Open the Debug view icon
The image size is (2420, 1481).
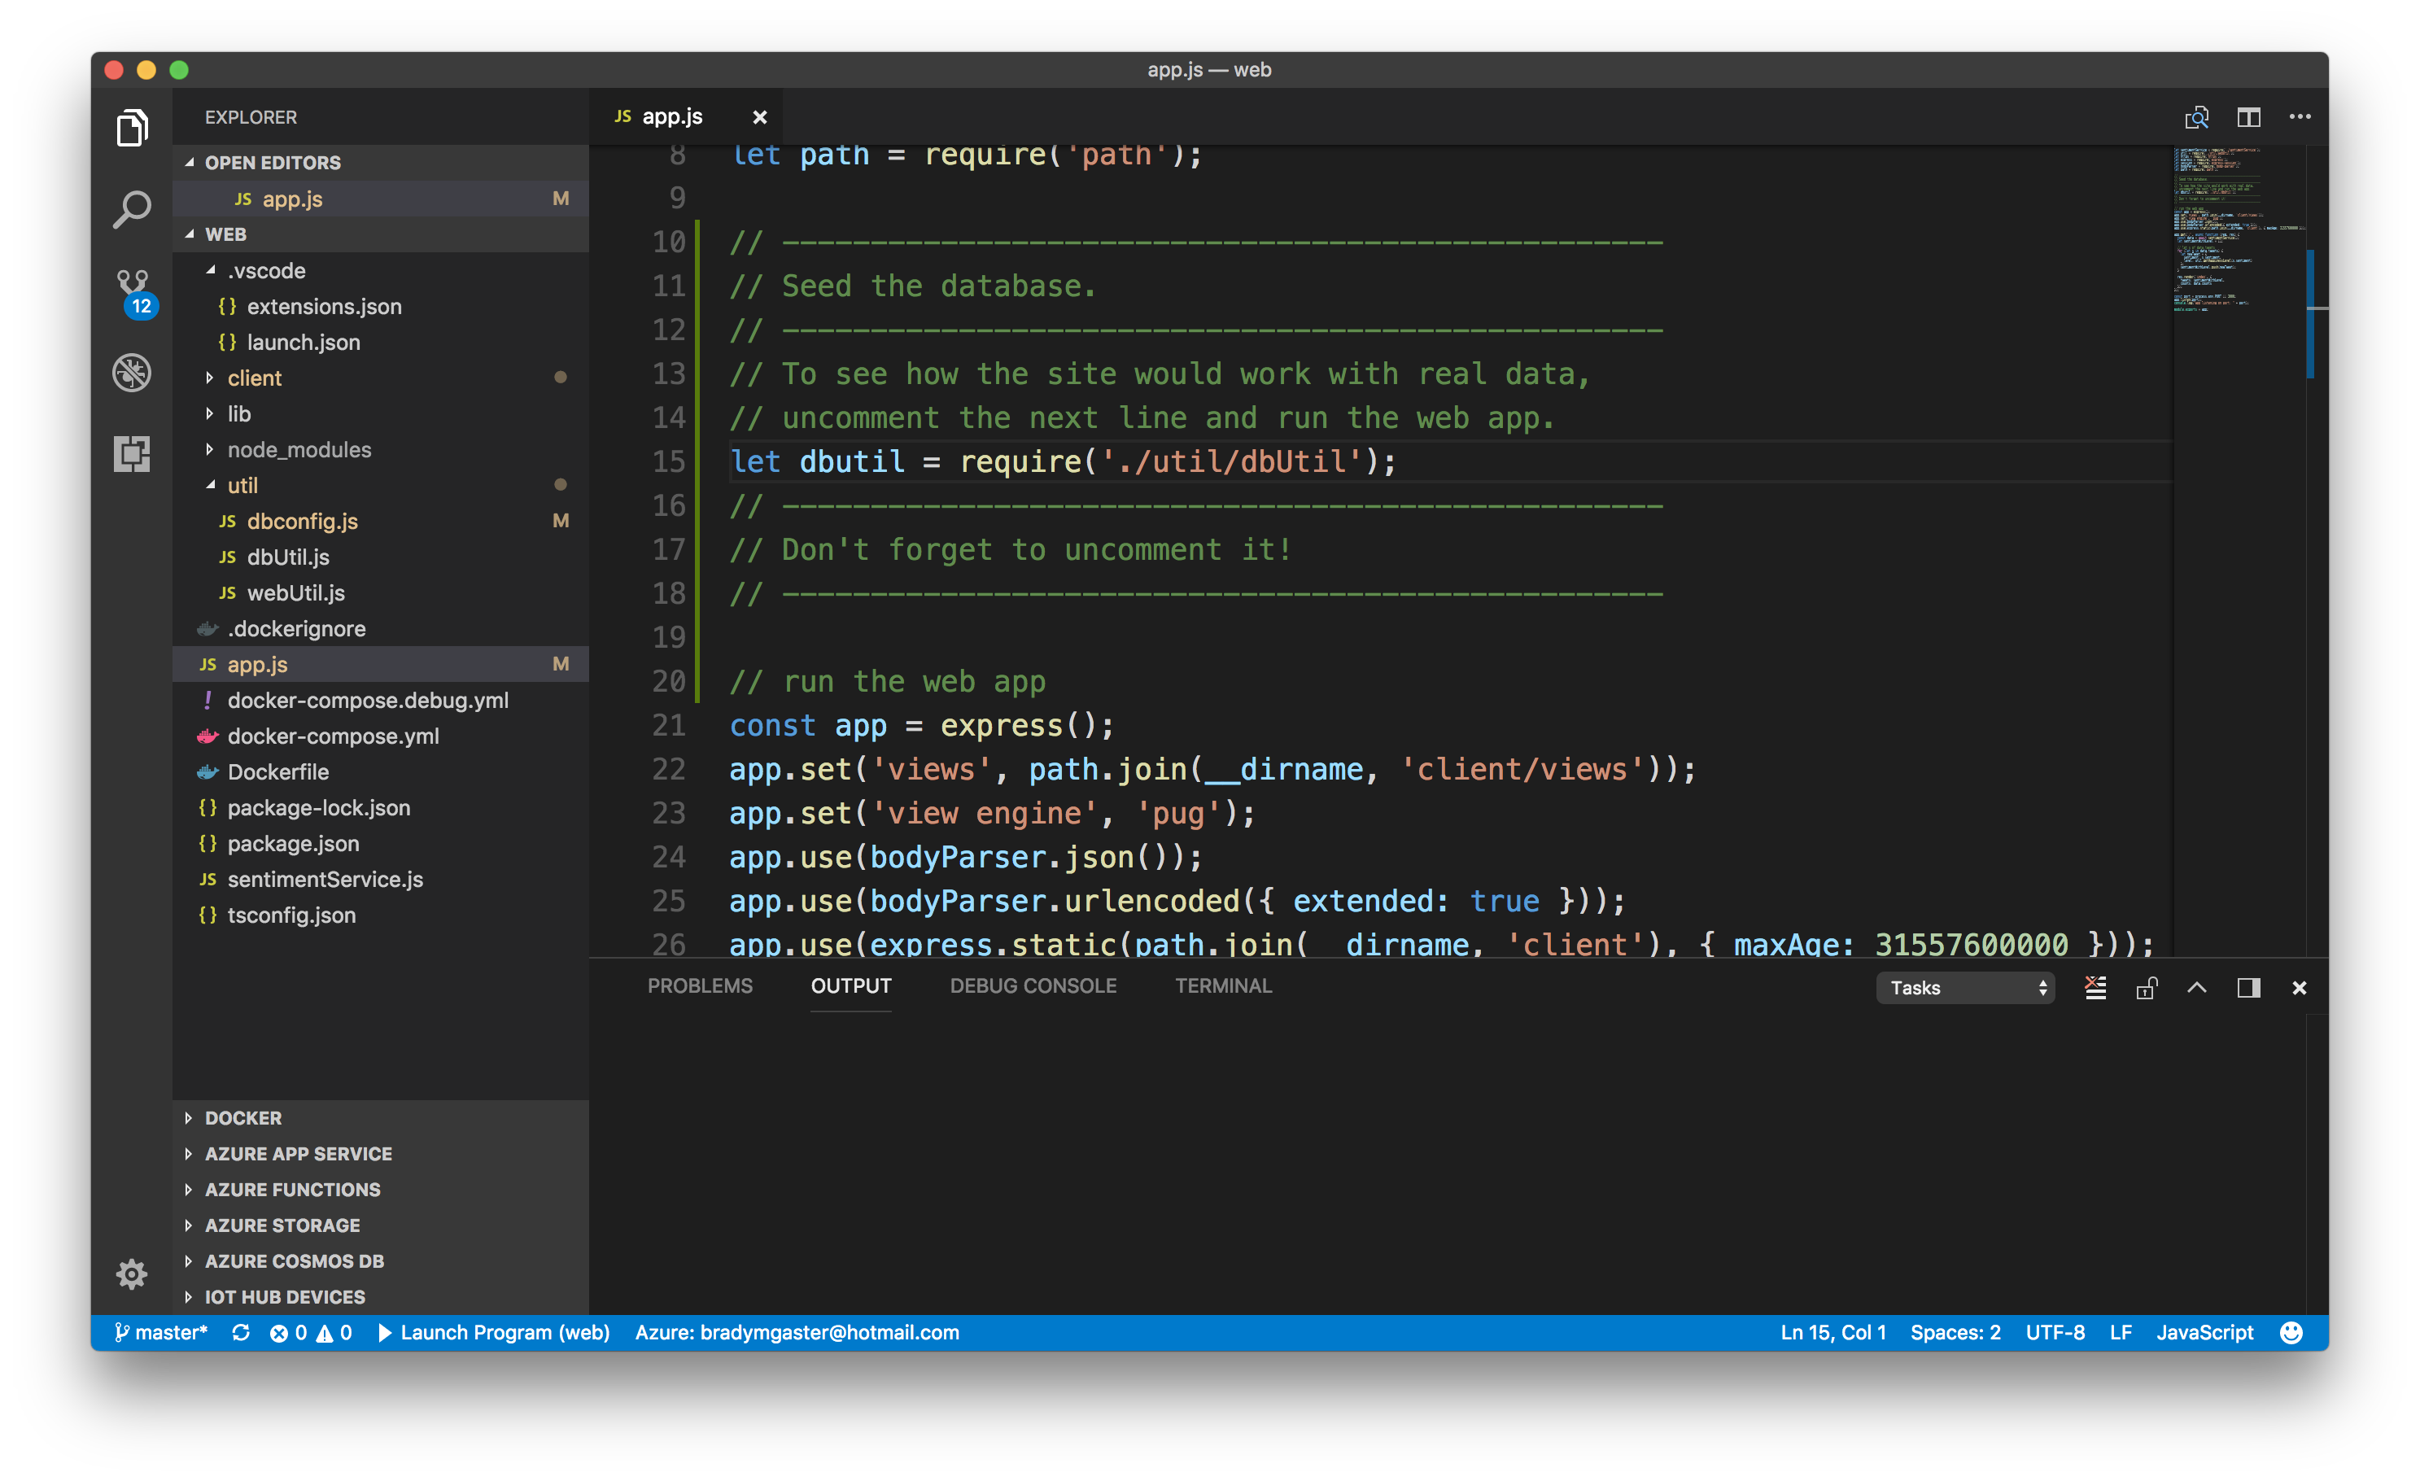click(x=132, y=372)
